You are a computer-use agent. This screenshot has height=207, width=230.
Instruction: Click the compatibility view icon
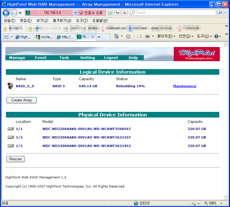click(110, 13)
